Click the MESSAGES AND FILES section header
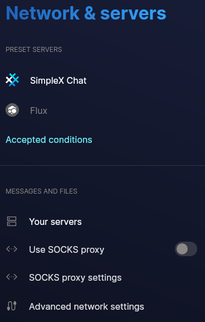 41,191
